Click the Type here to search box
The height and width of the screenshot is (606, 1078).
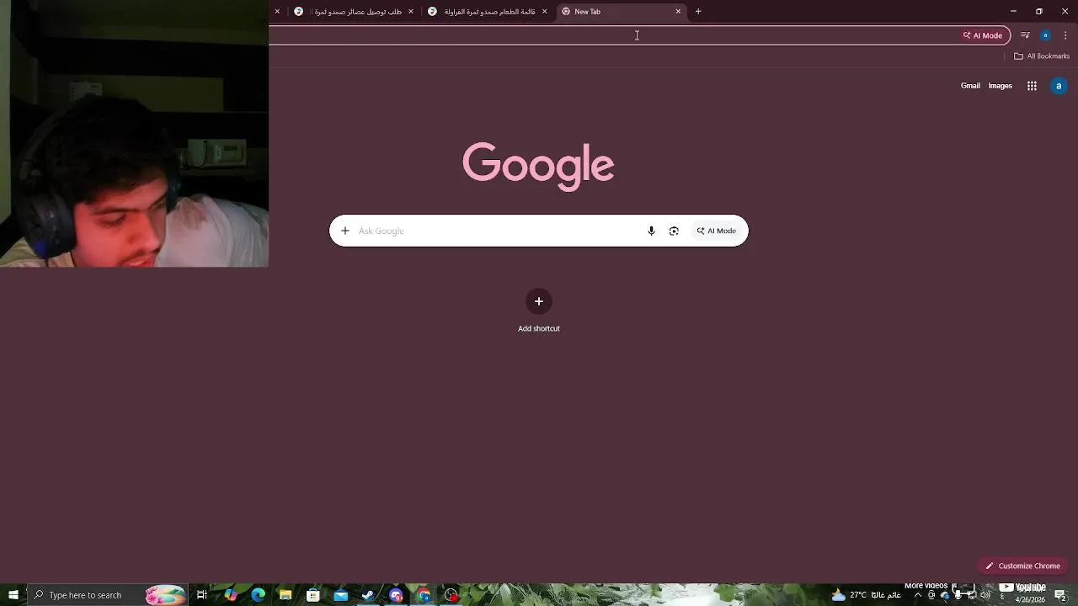click(106, 595)
